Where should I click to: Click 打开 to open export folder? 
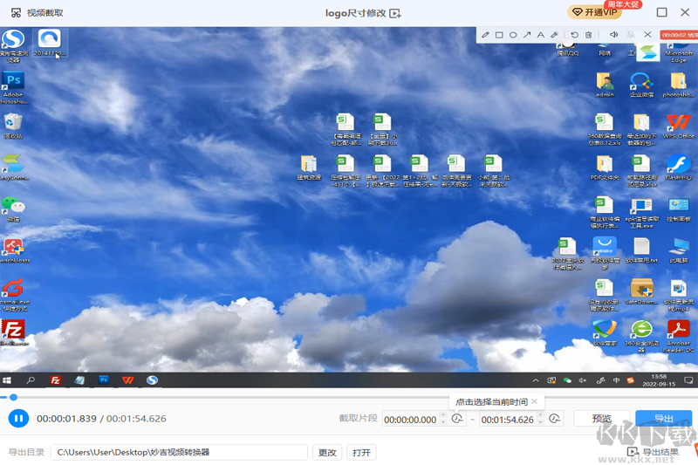tap(362, 452)
